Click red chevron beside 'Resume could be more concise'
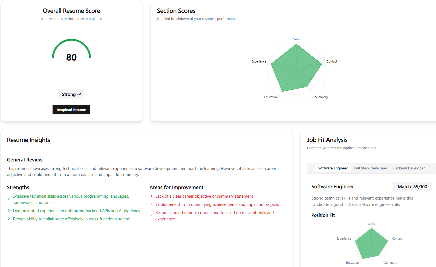Viewport: 436px width, 267px height. coord(151,216)
